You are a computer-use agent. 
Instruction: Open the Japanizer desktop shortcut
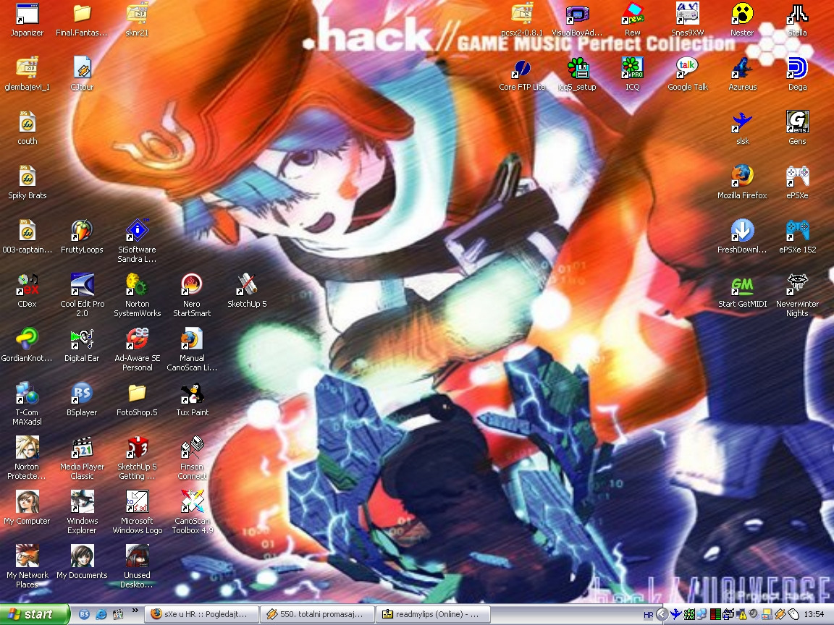(27, 20)
